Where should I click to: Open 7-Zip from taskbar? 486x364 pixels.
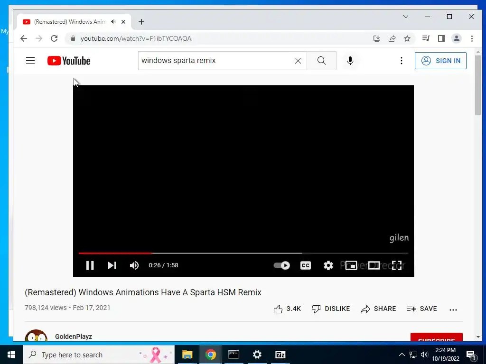coord(280,355)
